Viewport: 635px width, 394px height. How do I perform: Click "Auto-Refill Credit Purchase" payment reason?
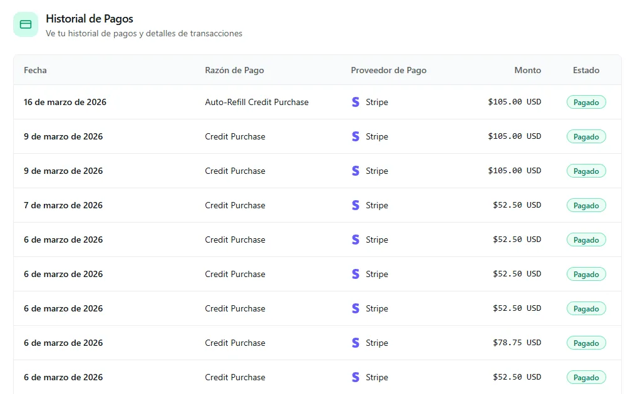[x=257, y=102]
